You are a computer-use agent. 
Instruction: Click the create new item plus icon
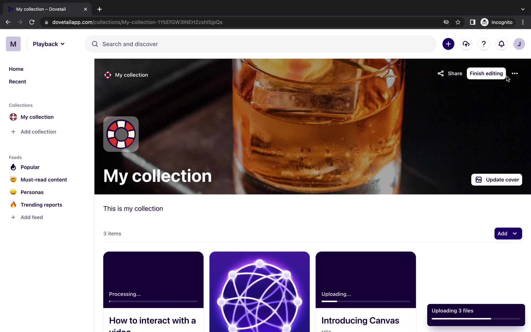(448, 44)
